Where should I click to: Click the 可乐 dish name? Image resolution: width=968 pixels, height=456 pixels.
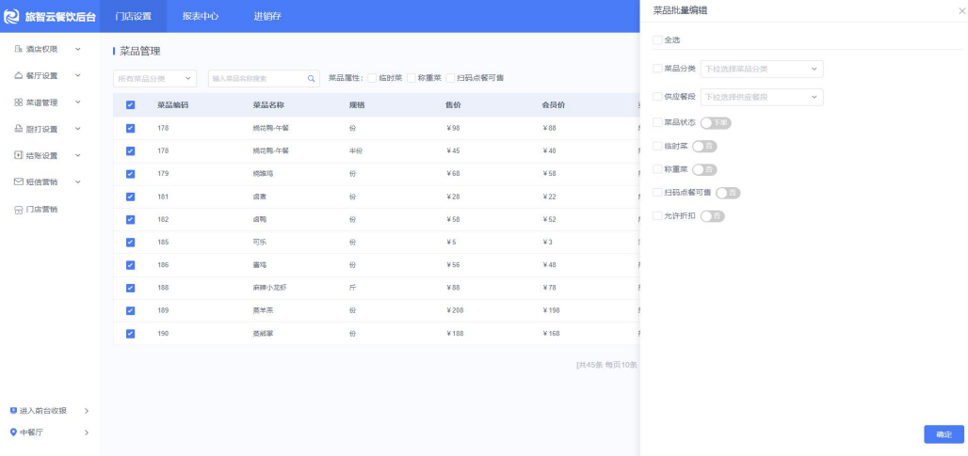(259, 243)
